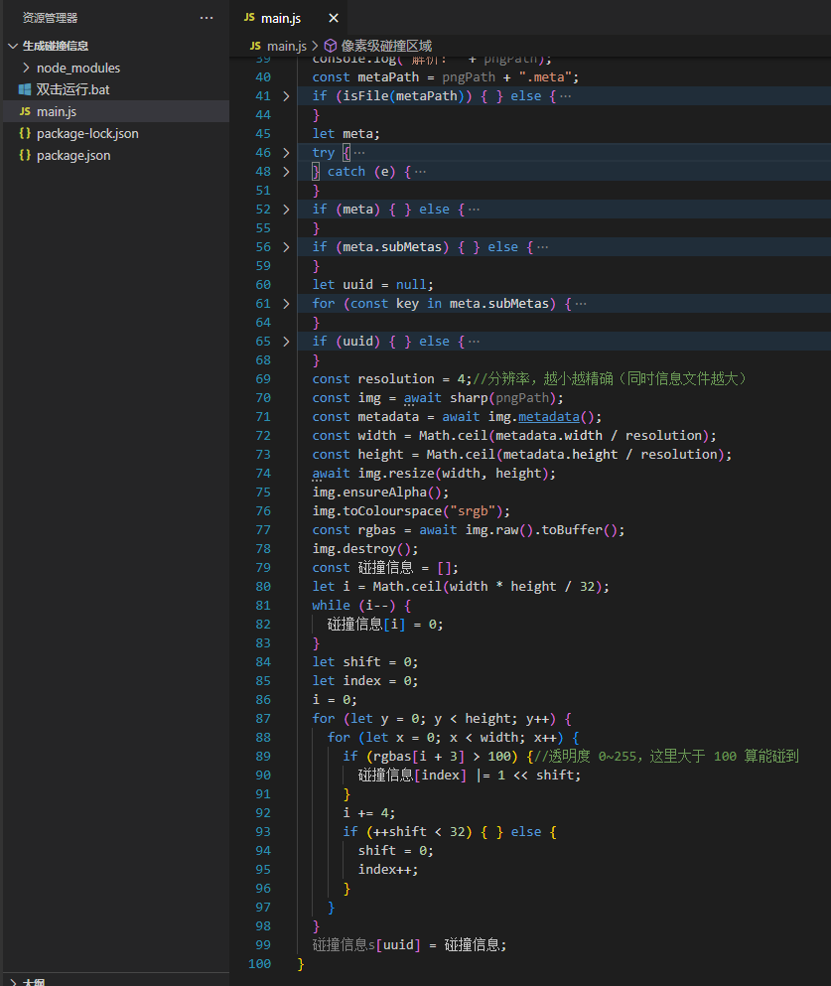Click 'toBuffer' on line 77

pyautogui.click(x=572, y=530)
